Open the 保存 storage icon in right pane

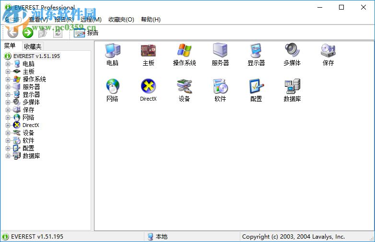(328, 50)
